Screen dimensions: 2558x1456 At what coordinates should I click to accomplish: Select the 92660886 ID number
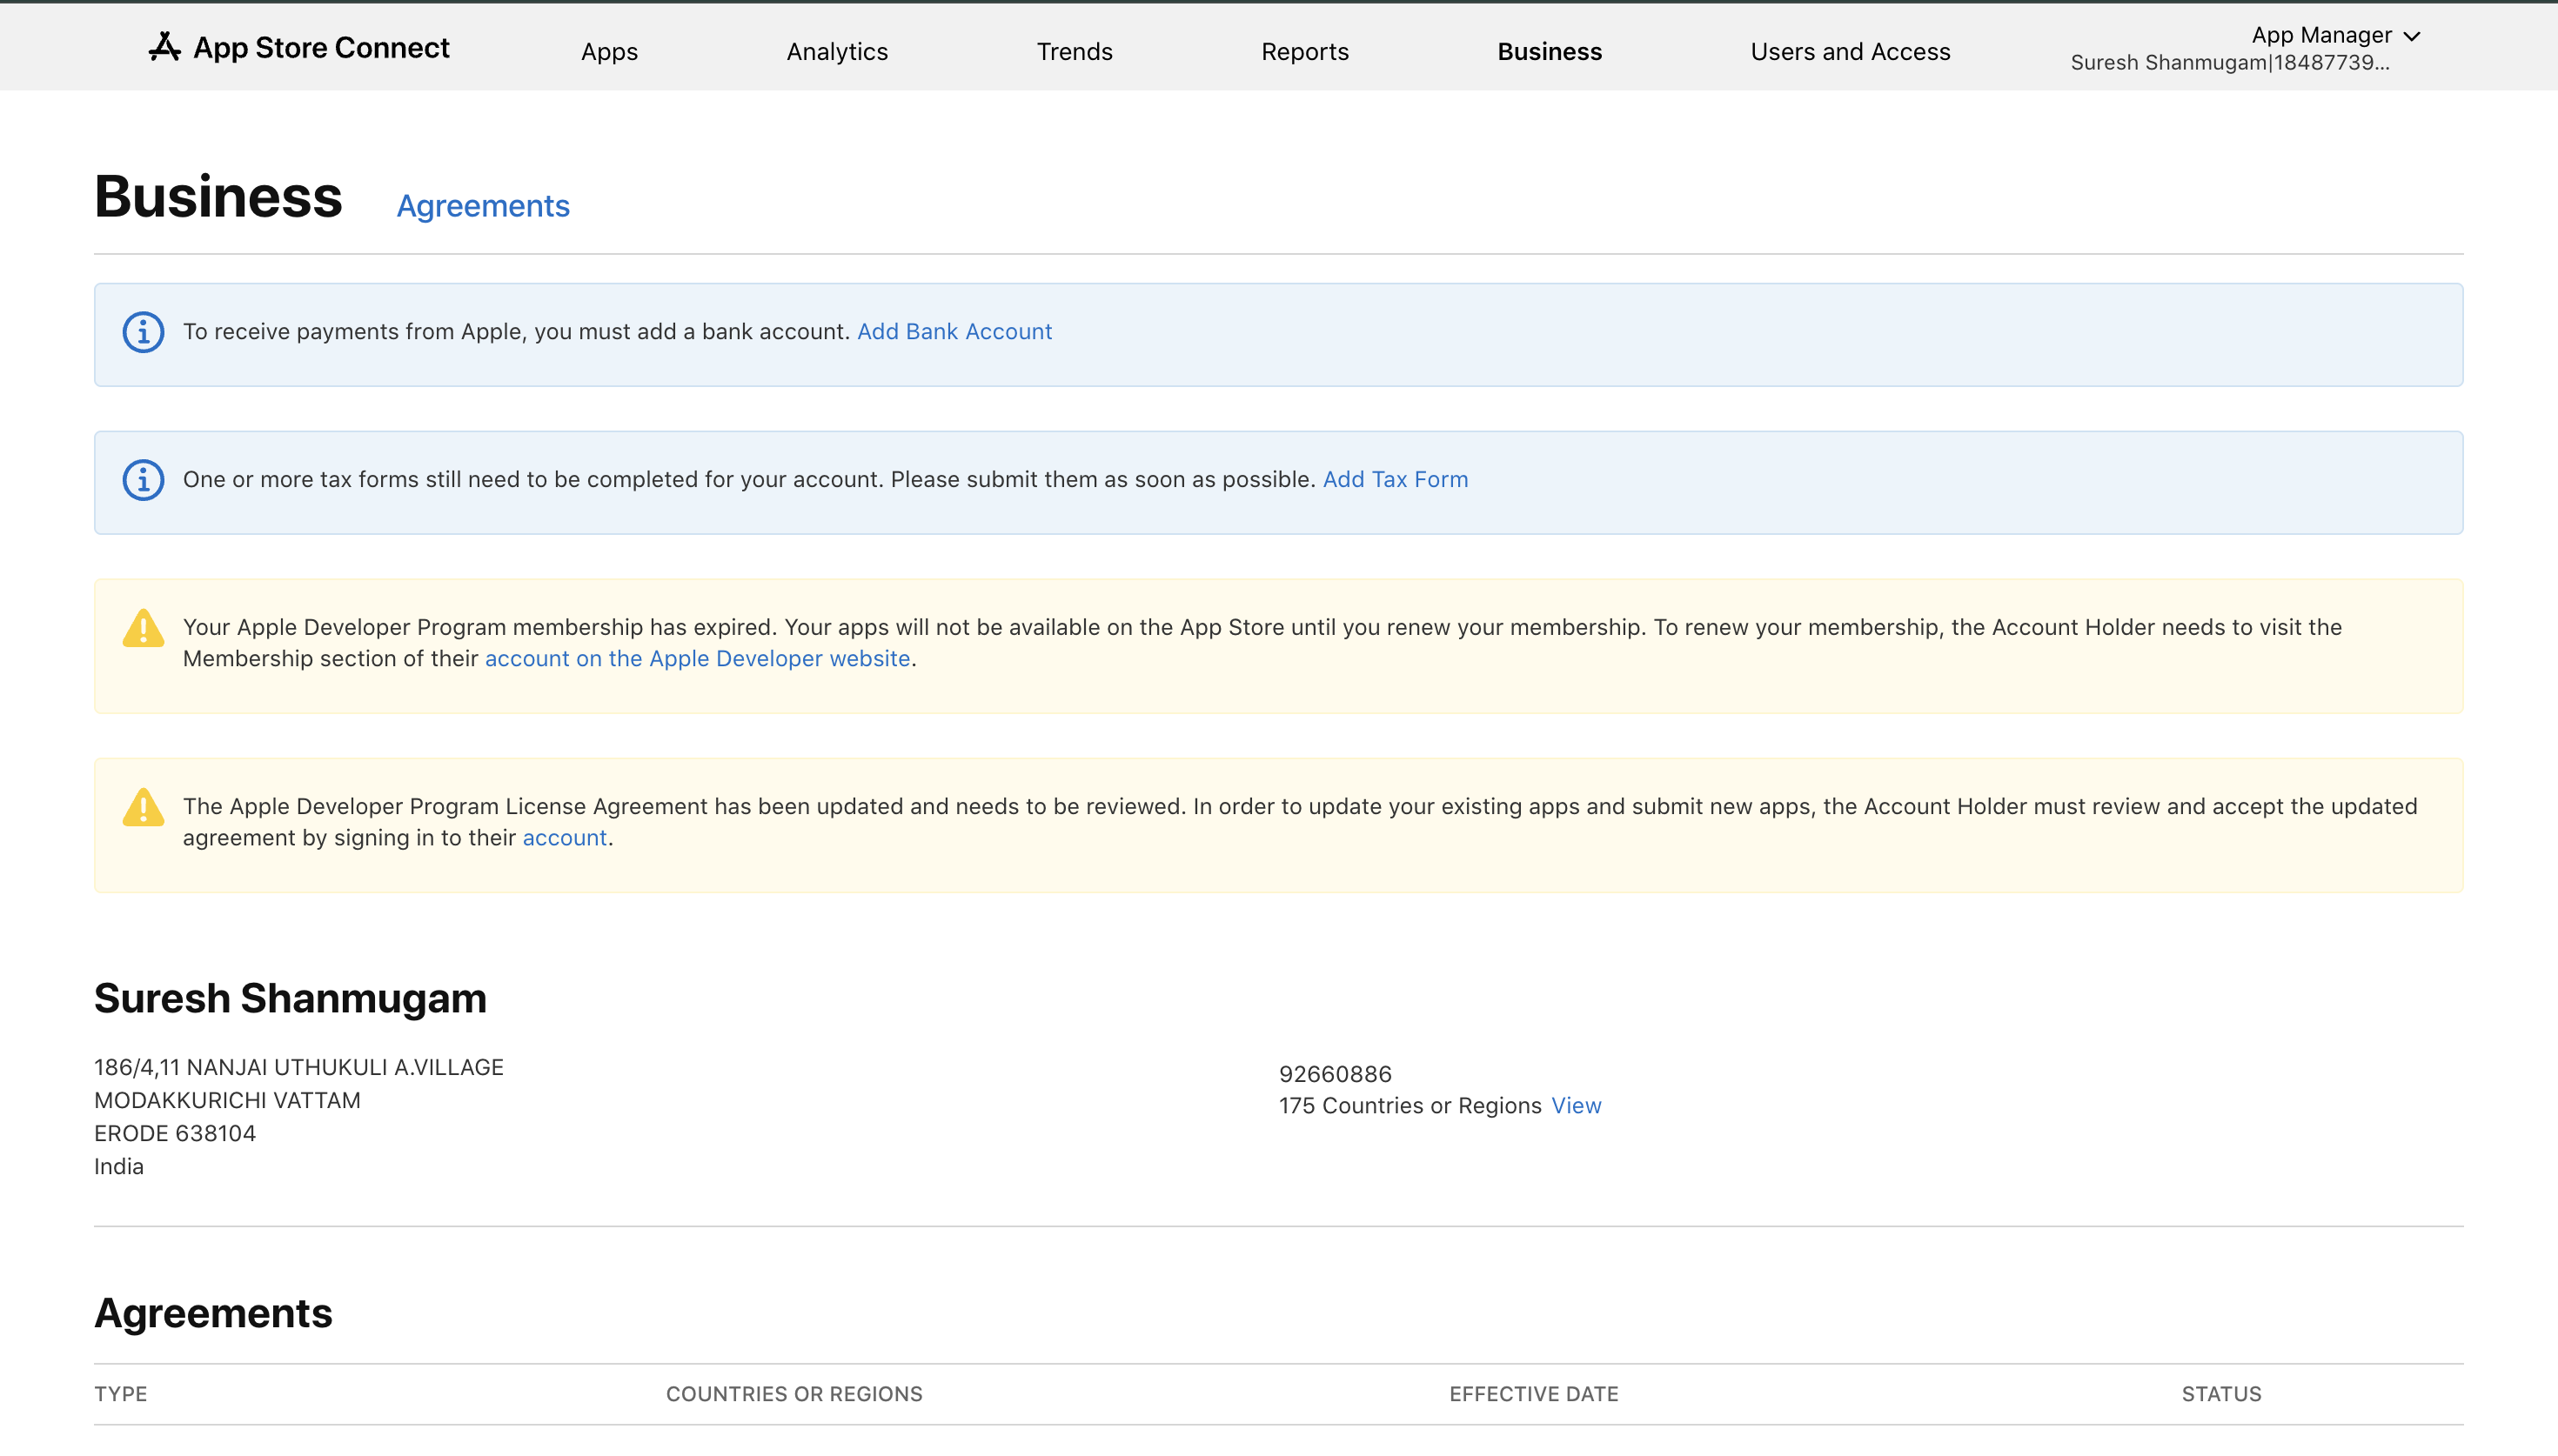click(x=1335, y=1074)
